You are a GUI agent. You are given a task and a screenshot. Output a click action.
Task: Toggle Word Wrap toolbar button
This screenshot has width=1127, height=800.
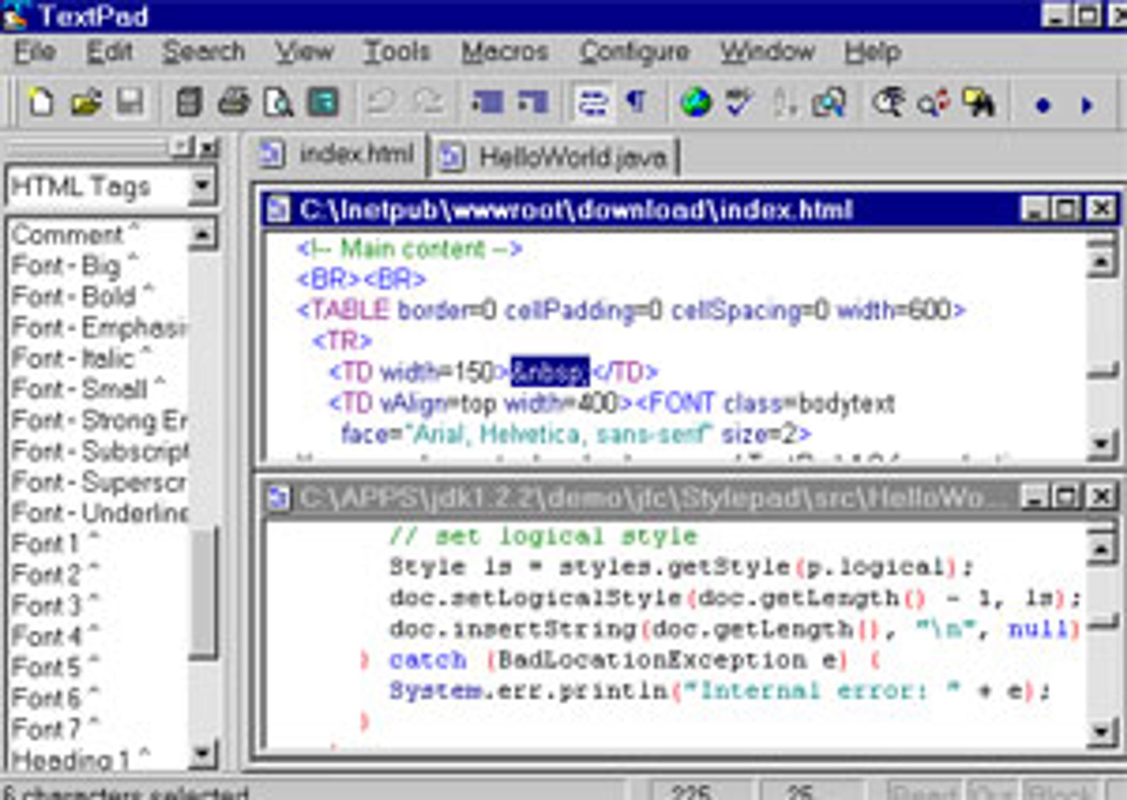592,103
